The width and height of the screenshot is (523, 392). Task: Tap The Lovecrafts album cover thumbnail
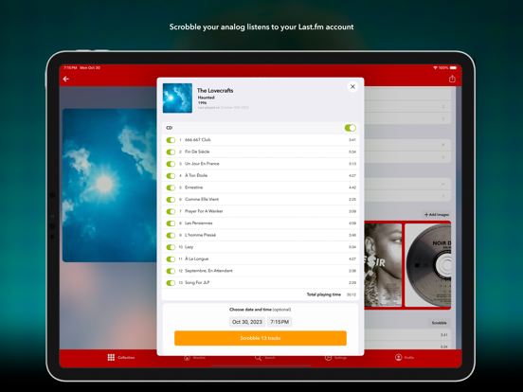(177, 98)
